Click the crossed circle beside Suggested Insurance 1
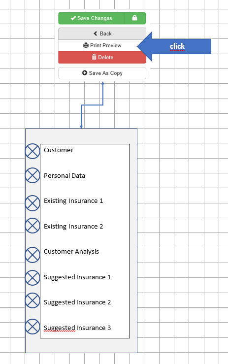The height and width of the screenshot is (364, 228). pos(33,278)
